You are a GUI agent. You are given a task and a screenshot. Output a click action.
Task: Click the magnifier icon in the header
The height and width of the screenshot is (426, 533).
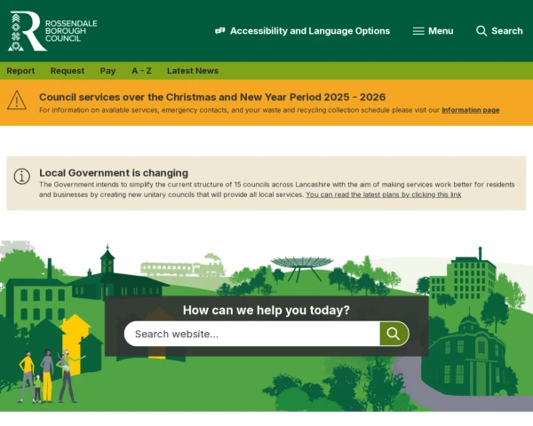pos(481,31)
